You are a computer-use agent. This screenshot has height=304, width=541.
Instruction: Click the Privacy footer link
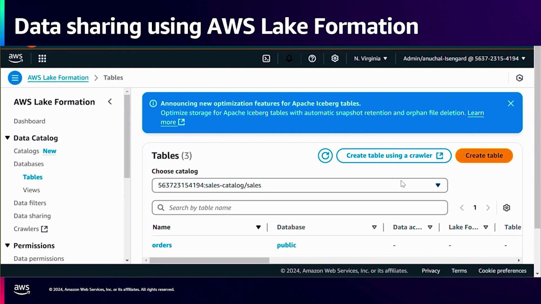coord(431,271)
